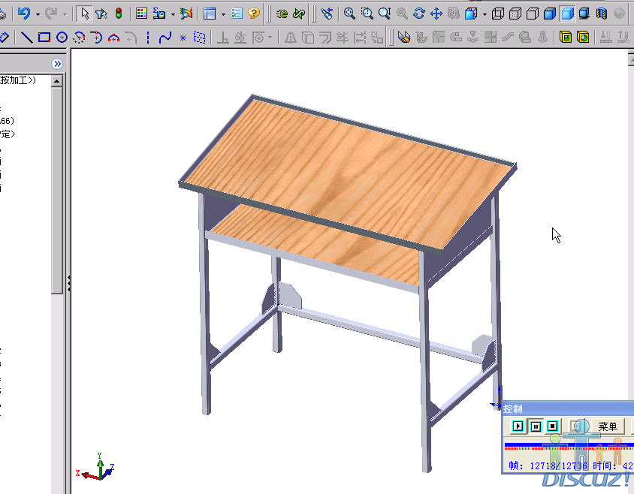
Task: Click the feature tree vertical scrollbar thumb
Action: [x=56, y=190]
